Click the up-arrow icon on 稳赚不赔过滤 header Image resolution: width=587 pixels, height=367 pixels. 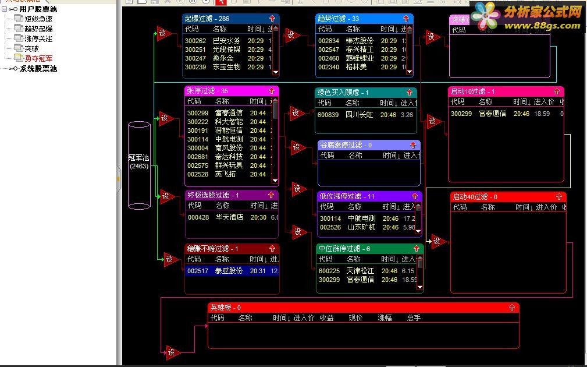pyautogui.click(x=272, y=249)
